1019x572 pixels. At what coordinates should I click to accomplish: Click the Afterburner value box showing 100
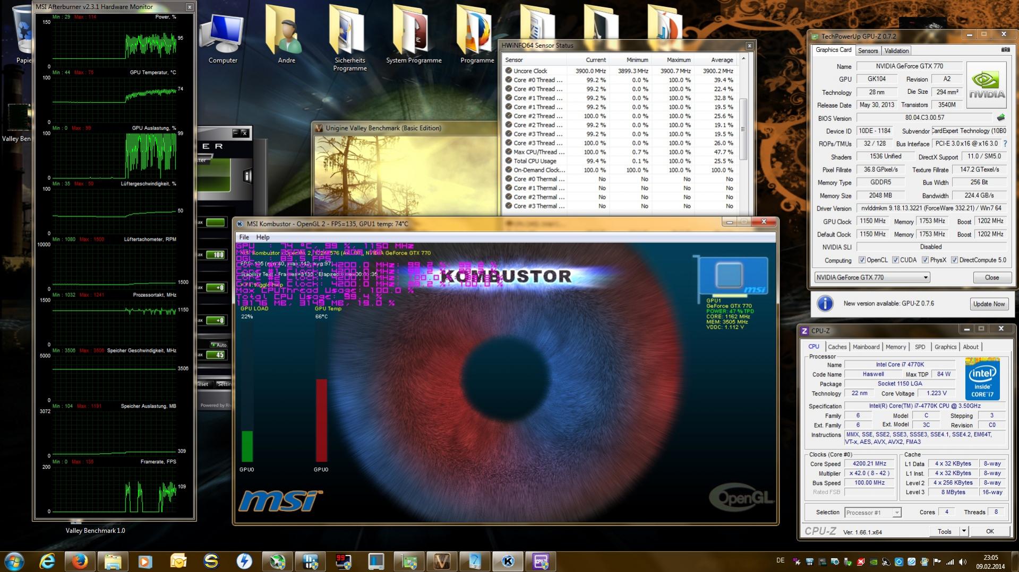click(216, 255)
